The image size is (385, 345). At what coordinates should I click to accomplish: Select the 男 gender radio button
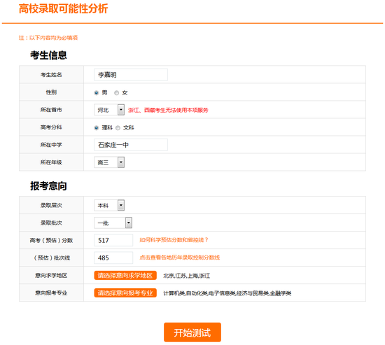pyautogui.click(x=97, y=93)
